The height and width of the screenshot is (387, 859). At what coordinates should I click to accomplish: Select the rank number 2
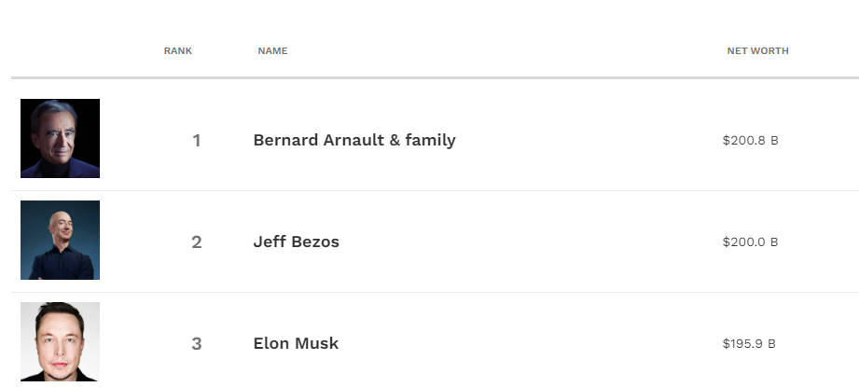coord(197,242)
